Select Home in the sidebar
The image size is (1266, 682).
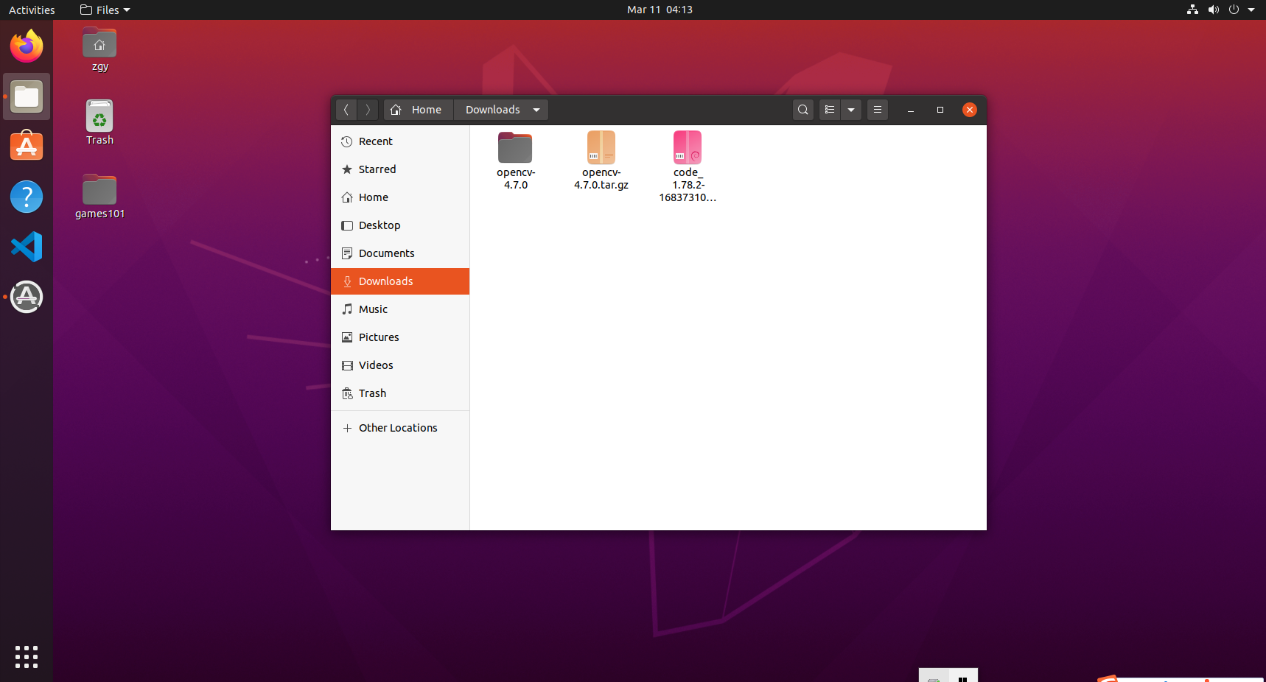[400, 197]
